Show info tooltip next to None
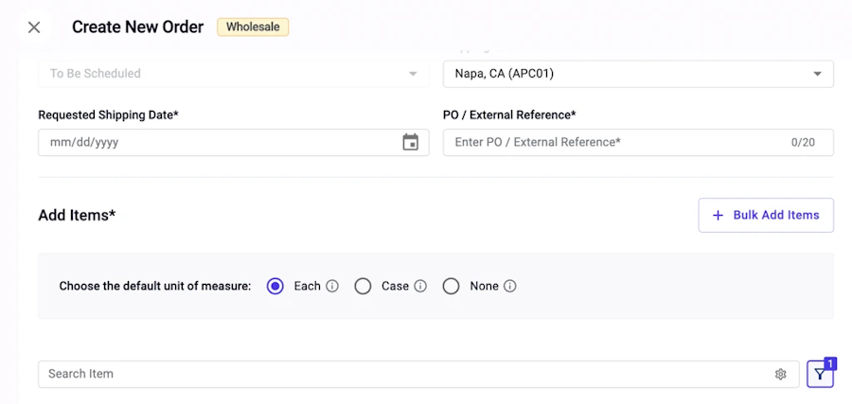The height and width of the screenshot is (404, 852). tap(509, 286)
